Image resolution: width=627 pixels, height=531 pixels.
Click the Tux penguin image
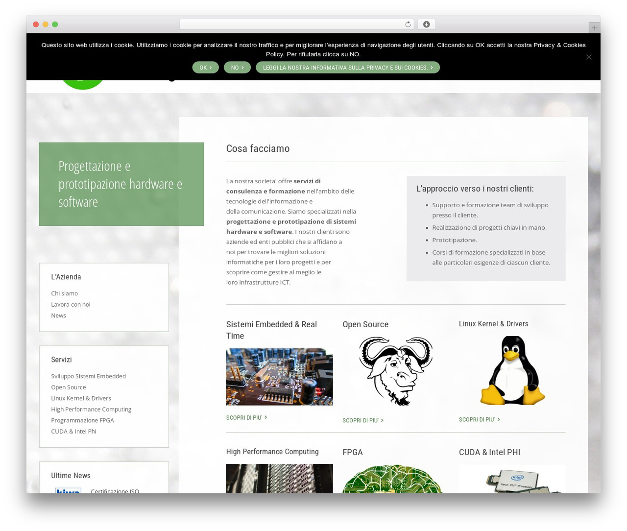coord(512,370)
